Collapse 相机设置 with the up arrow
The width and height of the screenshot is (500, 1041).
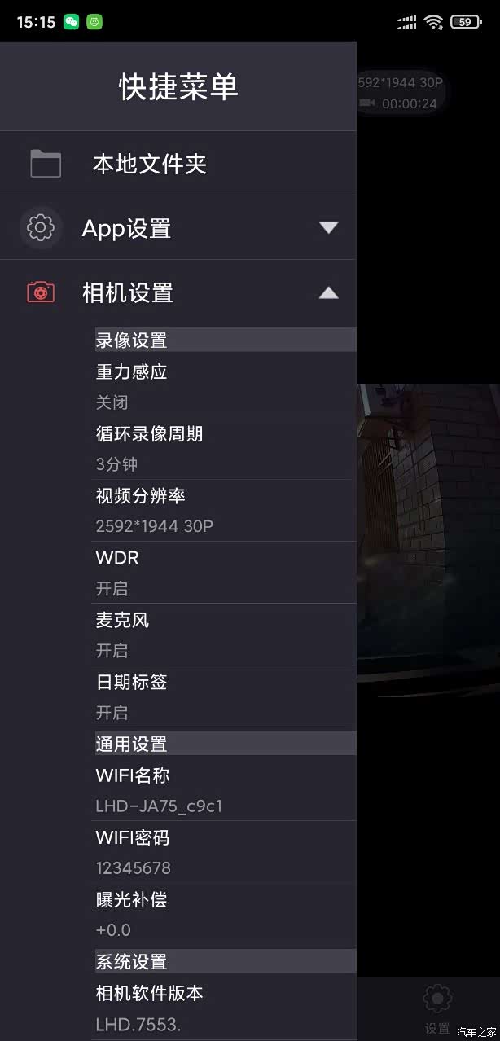[x=328, y=292]
